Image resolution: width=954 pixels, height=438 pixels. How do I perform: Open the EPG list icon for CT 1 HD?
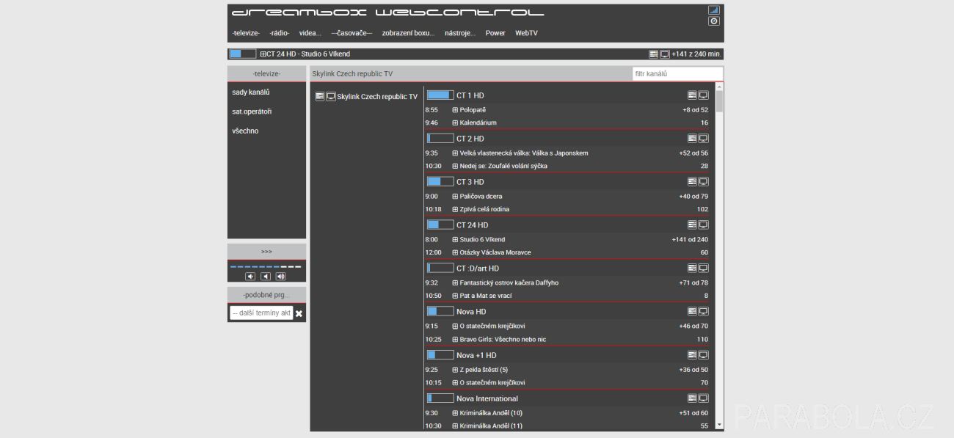[692, 95]
